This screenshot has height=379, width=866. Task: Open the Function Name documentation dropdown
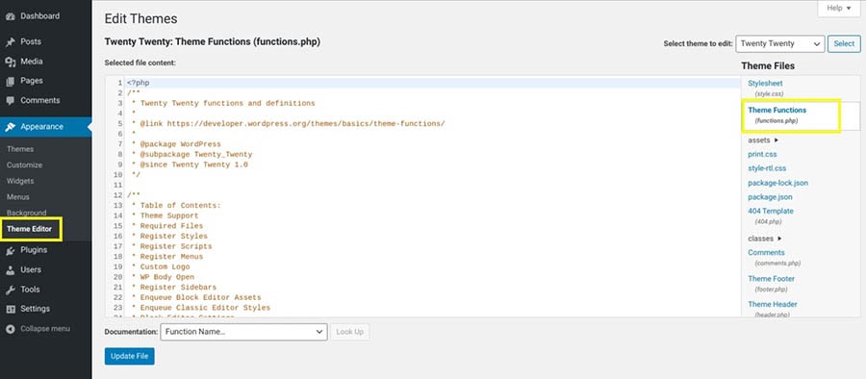click(244, 332)
